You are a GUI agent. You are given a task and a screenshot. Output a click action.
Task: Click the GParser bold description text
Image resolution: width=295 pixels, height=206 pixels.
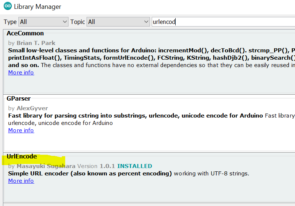pos(136,116)
